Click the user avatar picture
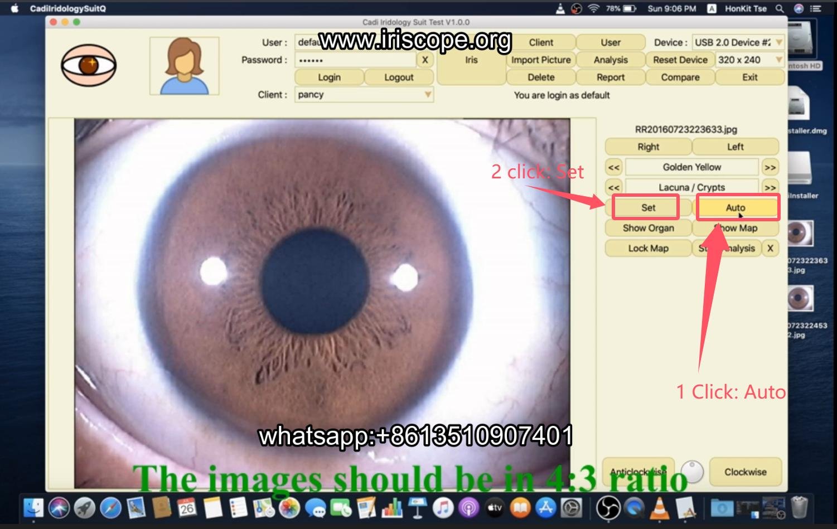837x529 pixels. pos(184,66)
